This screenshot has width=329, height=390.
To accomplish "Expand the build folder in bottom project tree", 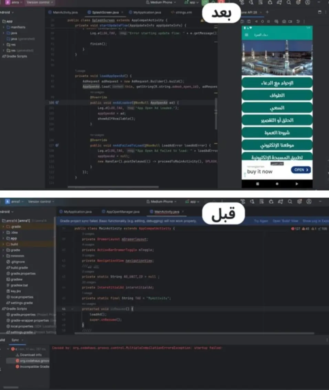I will pos(3,244).
